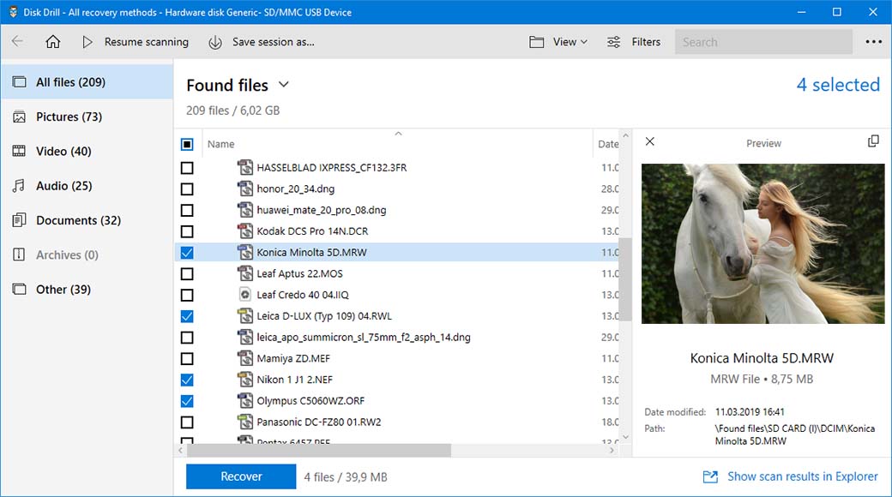This screenshot has width=892, height=497.
Task: Click the 4 selected link
Action: (838, 85)
